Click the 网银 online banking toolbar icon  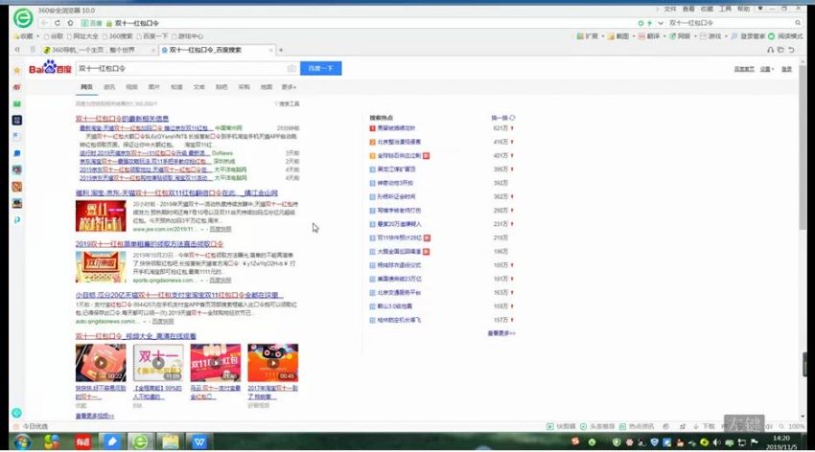click(x=680, y=36)
